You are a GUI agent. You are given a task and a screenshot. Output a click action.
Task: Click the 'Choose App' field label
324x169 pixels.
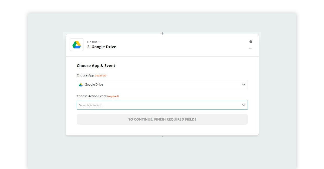tap(85, 75)
